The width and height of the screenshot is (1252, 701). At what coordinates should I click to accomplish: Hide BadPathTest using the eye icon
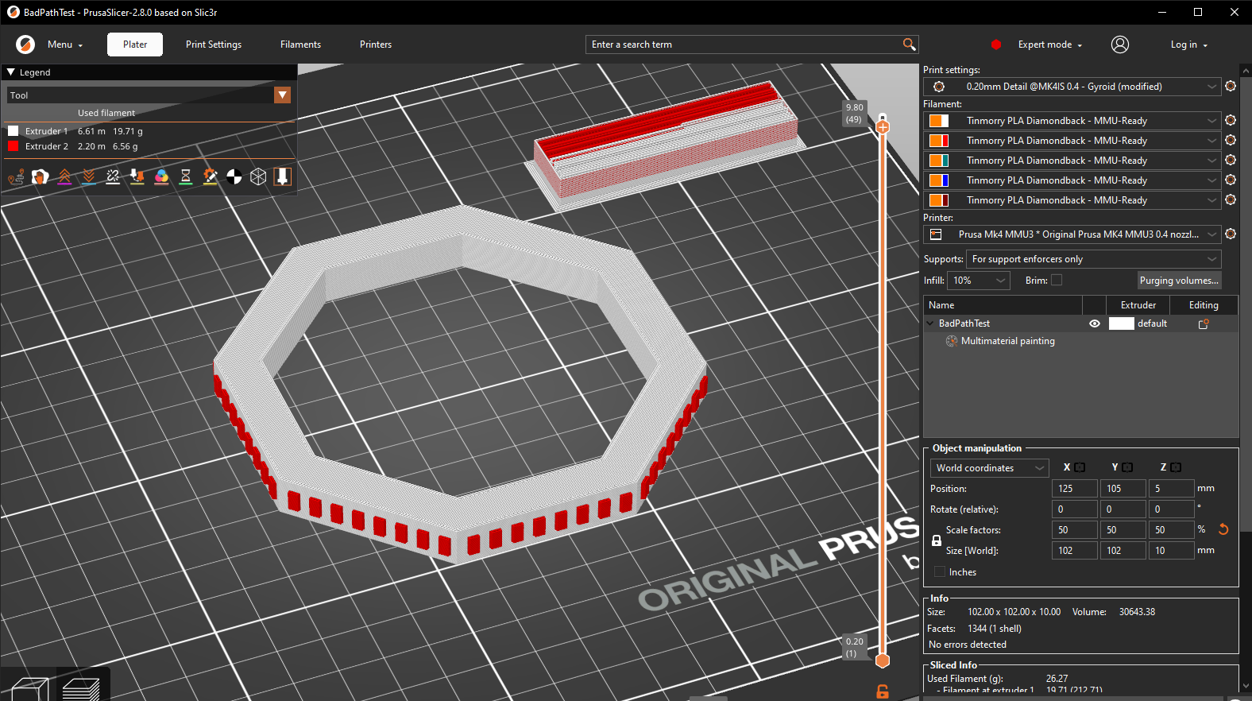coord(1095,323)
